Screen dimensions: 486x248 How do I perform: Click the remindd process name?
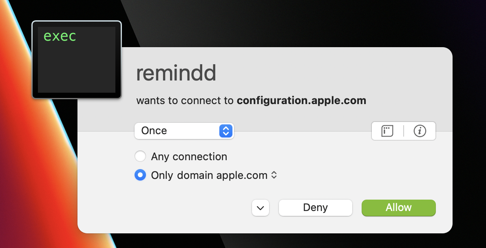tap(176, 74)
